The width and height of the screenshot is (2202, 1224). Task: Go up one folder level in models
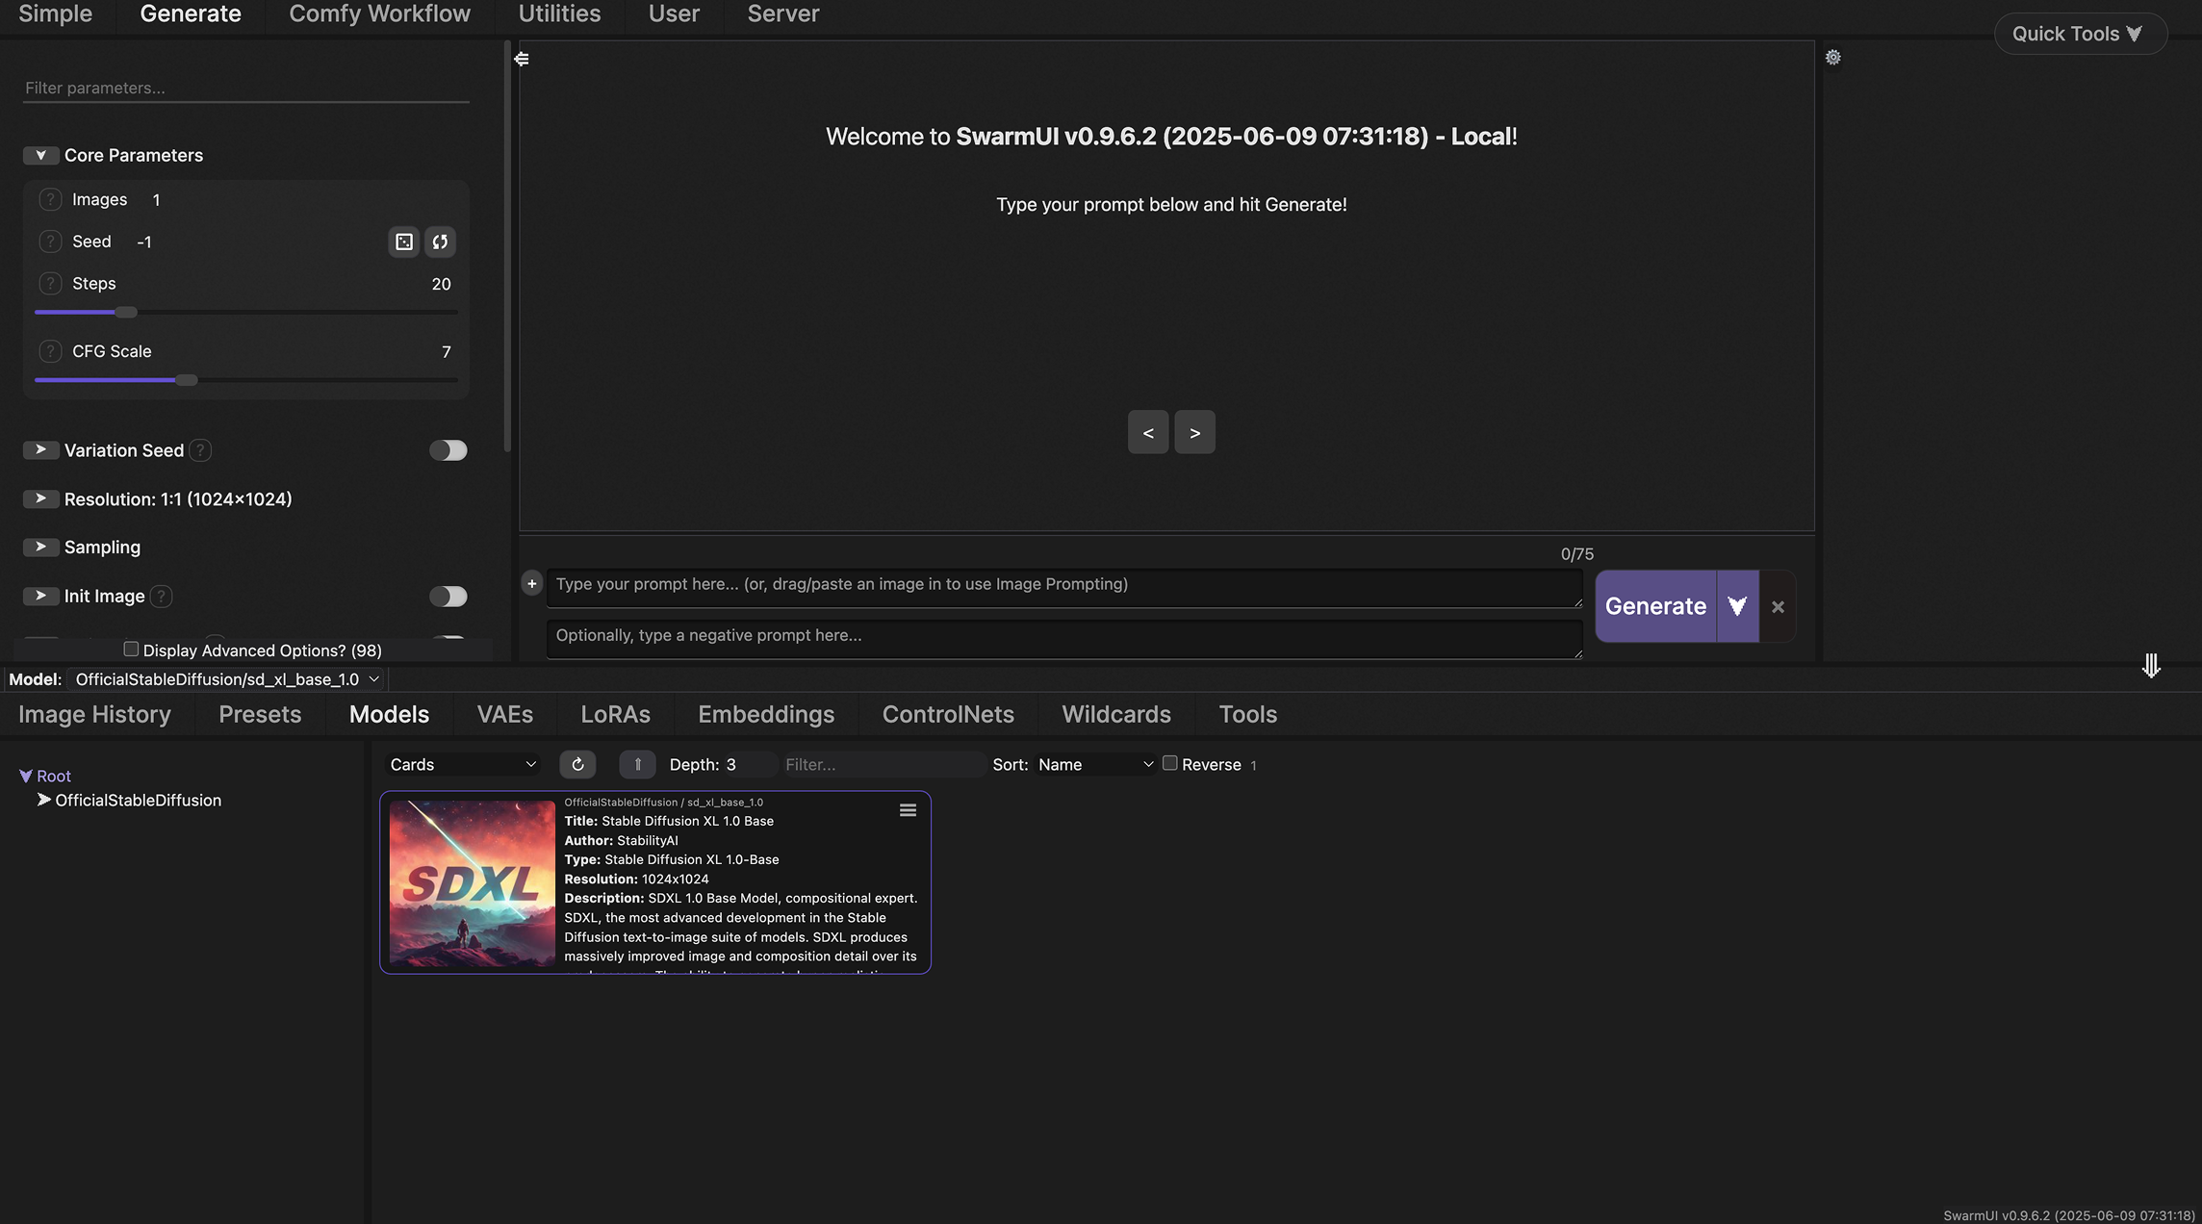coord(637,764)
